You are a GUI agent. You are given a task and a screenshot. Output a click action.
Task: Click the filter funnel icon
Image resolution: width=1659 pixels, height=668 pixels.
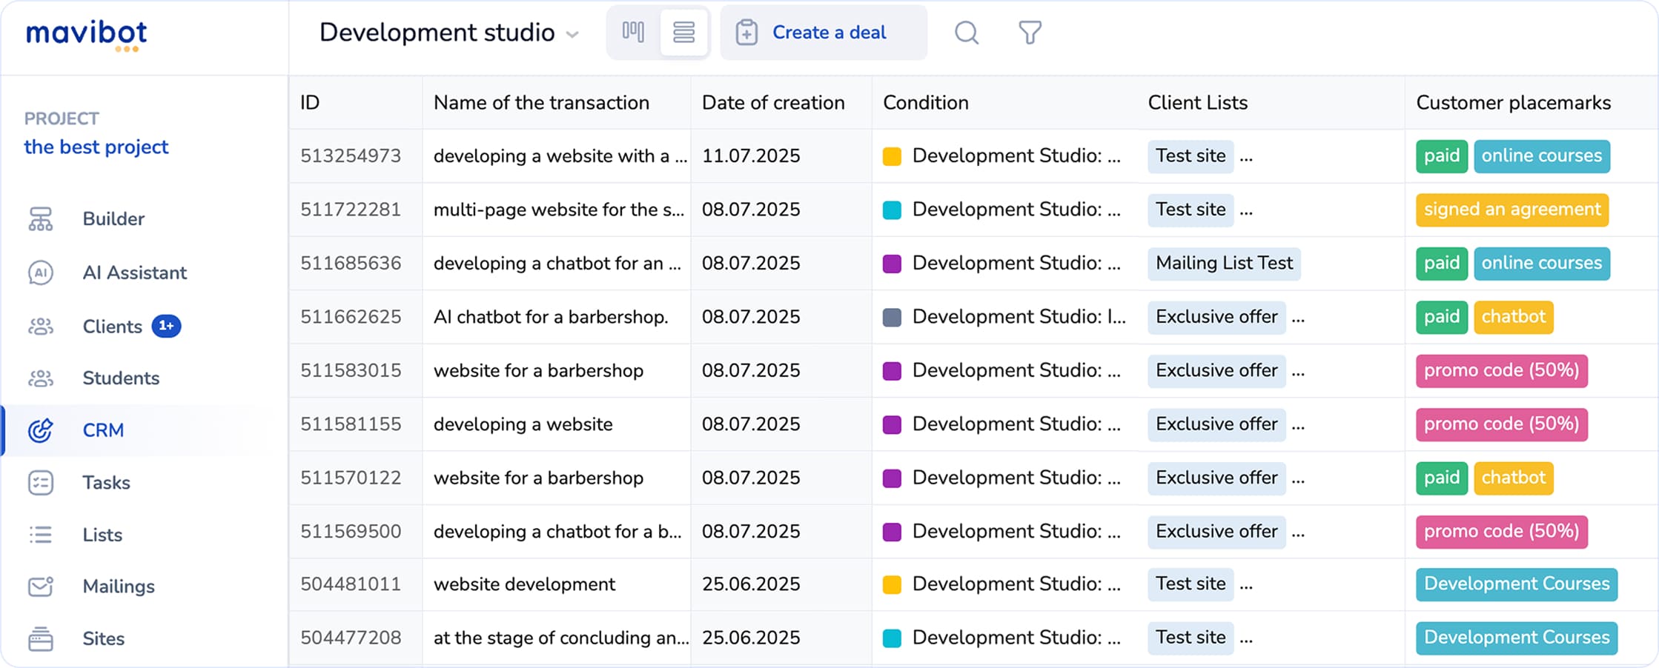click(1030, 33)
